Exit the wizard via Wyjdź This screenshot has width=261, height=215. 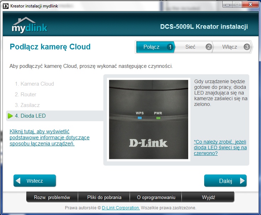pyautogui.click(x=208, y=197)
